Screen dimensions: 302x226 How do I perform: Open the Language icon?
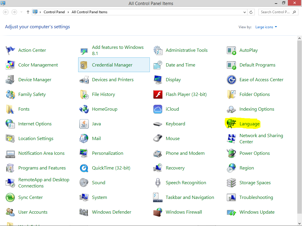231,124
